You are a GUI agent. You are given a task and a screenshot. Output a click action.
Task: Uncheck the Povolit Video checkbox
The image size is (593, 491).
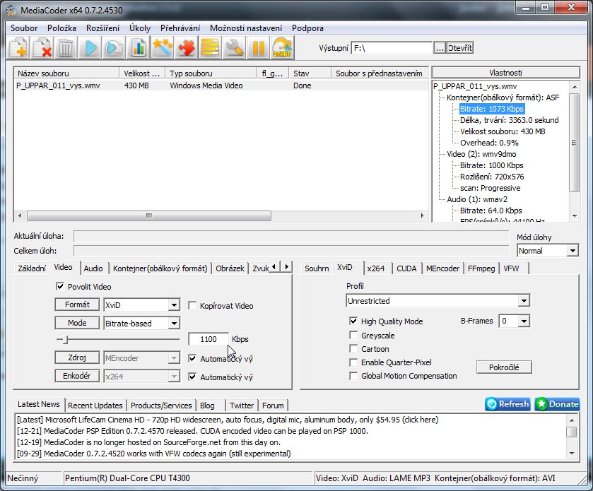coord(60,287)
